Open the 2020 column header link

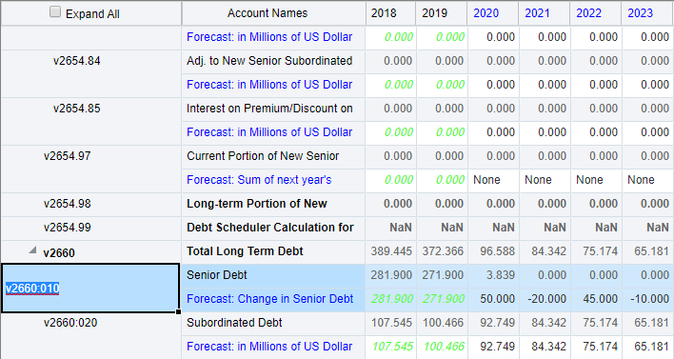(x=486, y=13)
